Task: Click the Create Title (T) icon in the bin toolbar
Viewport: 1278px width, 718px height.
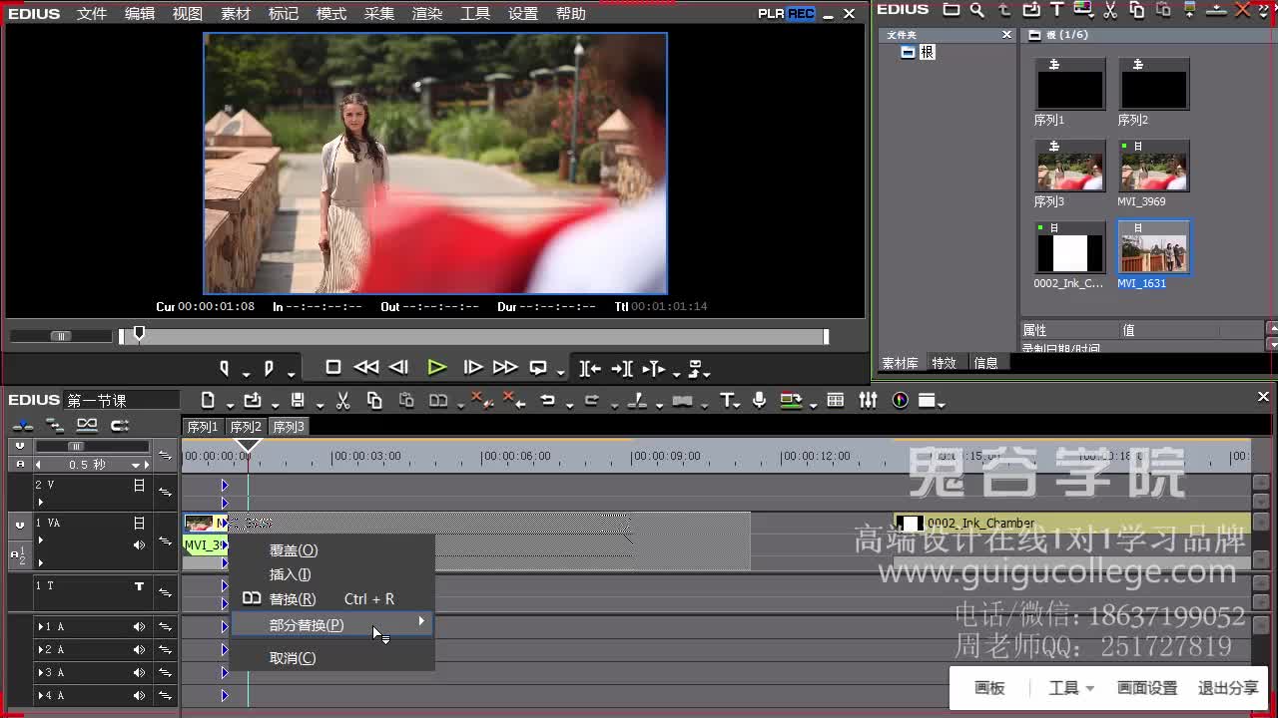Action: (x=1055, y=10)
